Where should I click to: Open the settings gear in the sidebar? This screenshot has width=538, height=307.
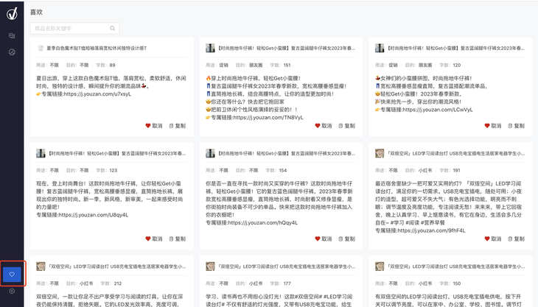point(12,292)
